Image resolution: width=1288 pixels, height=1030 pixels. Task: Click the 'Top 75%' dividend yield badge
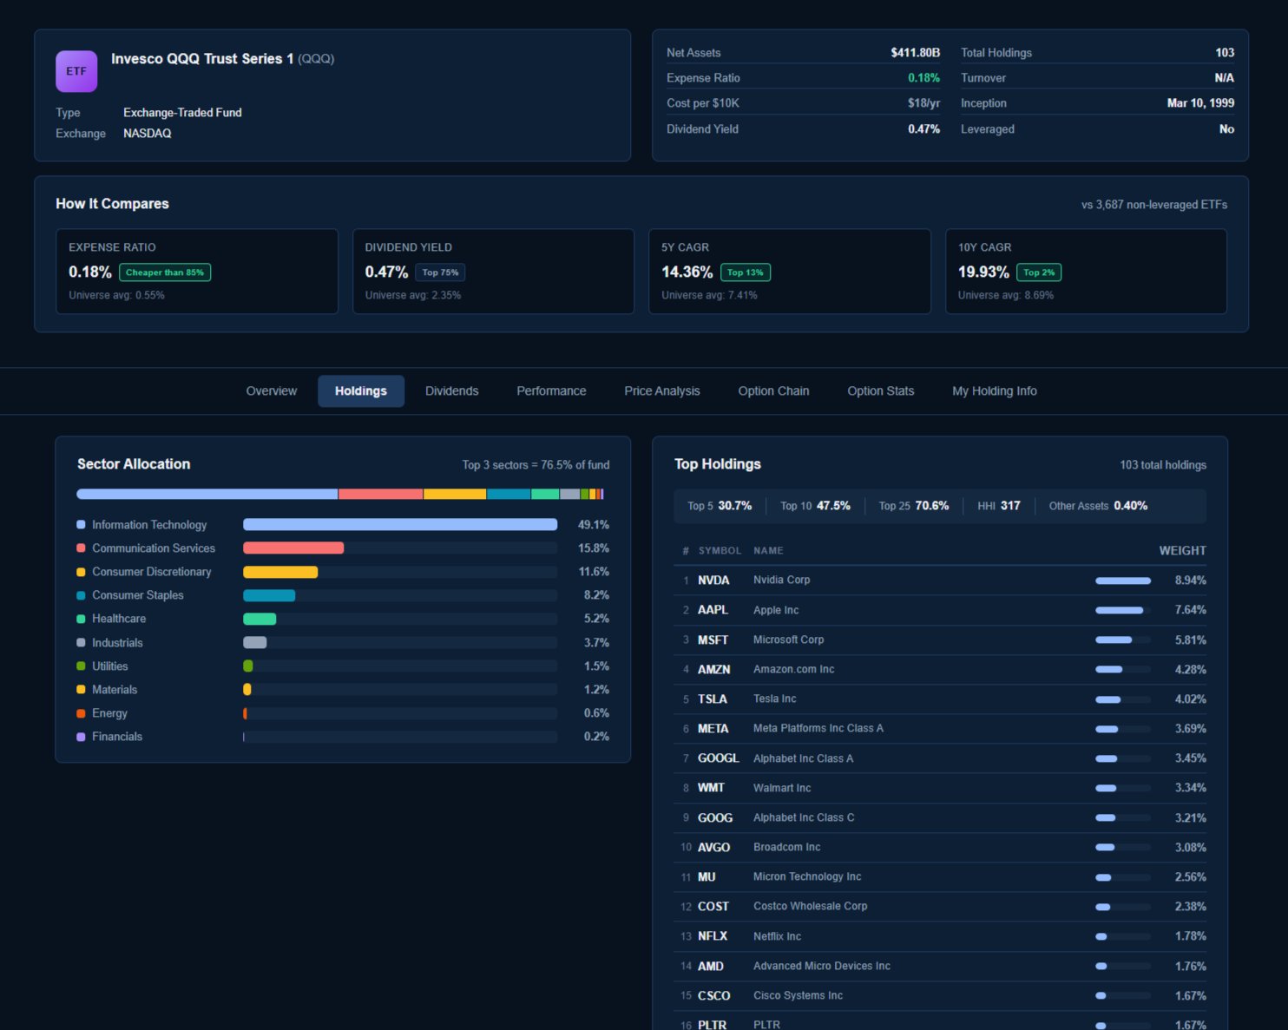441,272
